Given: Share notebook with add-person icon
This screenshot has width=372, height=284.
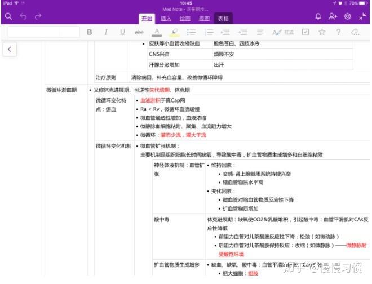Looking at the screenshot, I should (x=333, y=16).
